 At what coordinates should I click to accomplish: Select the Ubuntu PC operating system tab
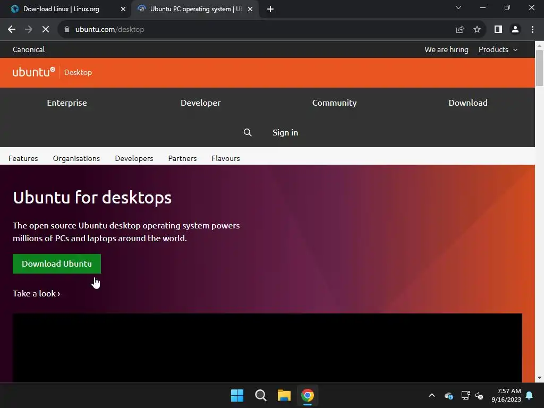[195, 9]
